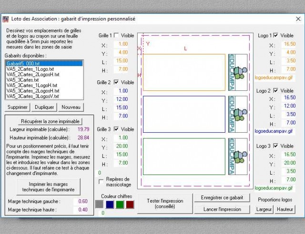Click the Dupliquer button
This screenshot has height=234, width=305.
[x=44, y=107]
